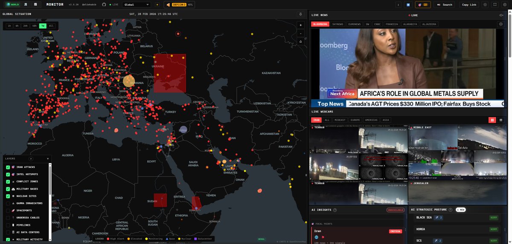This screenshot has width=512, height=244.
Task: Click the DEFCON 3 indicator
Action: (178, 4)
